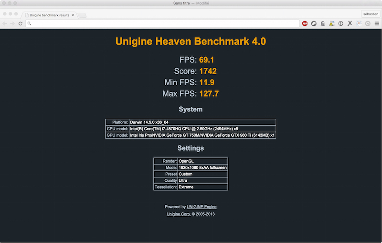The width and height of the screenshot is (382, 243).
Task: Click the Ghostery ghost extension icon
Action: coord(323,23)
